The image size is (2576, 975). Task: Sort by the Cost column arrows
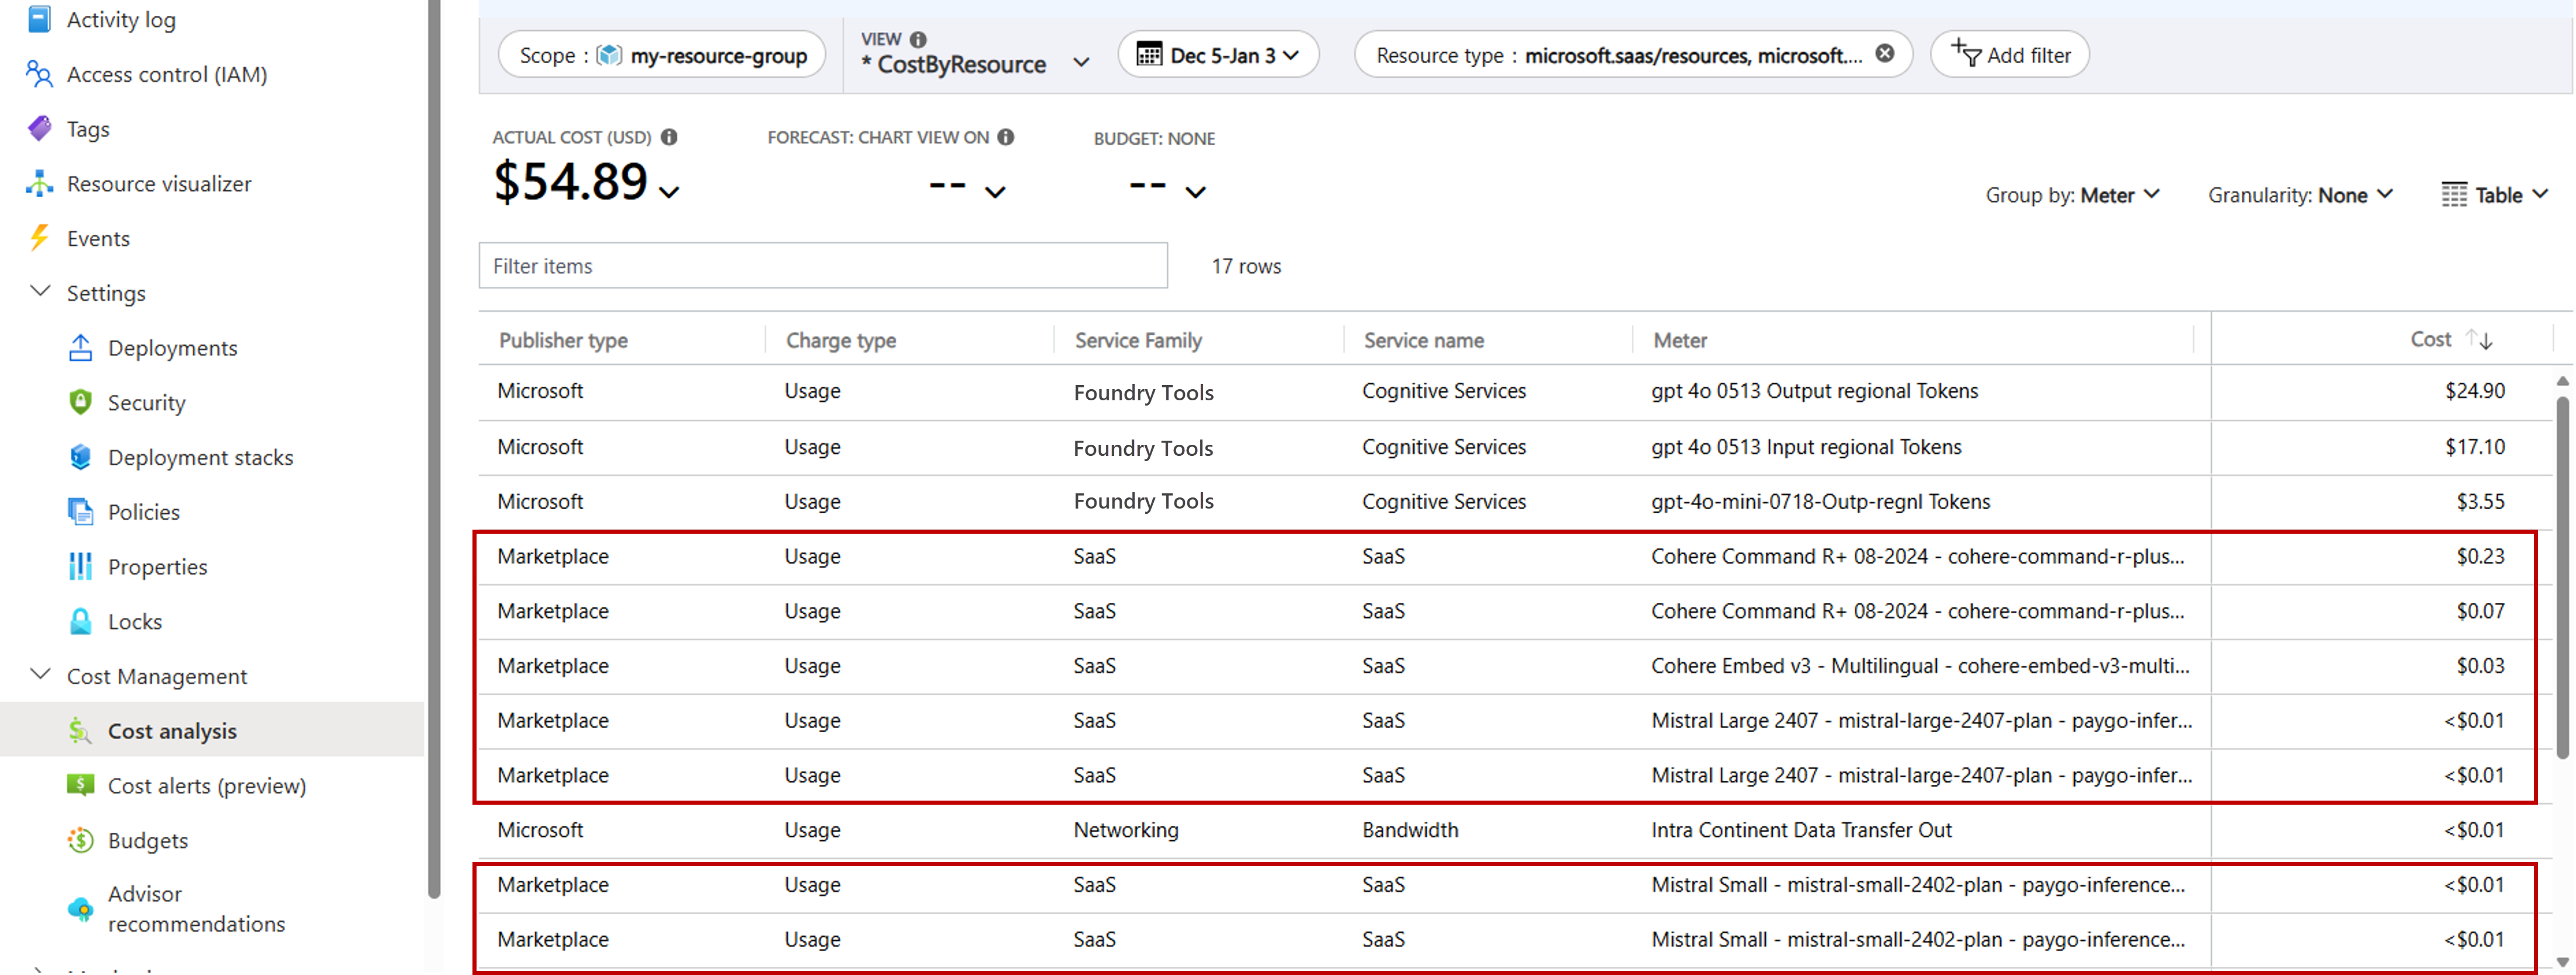(2479, 340)
